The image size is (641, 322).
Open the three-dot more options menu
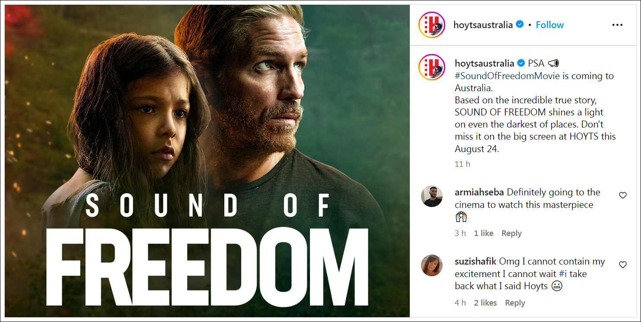(617, 25)
